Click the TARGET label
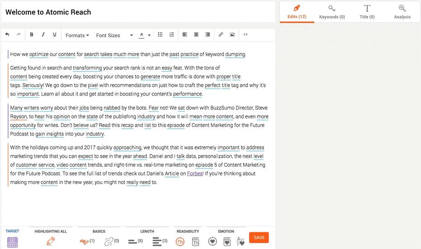The width and height of the screenshot is (421, 249). [12, 231]
